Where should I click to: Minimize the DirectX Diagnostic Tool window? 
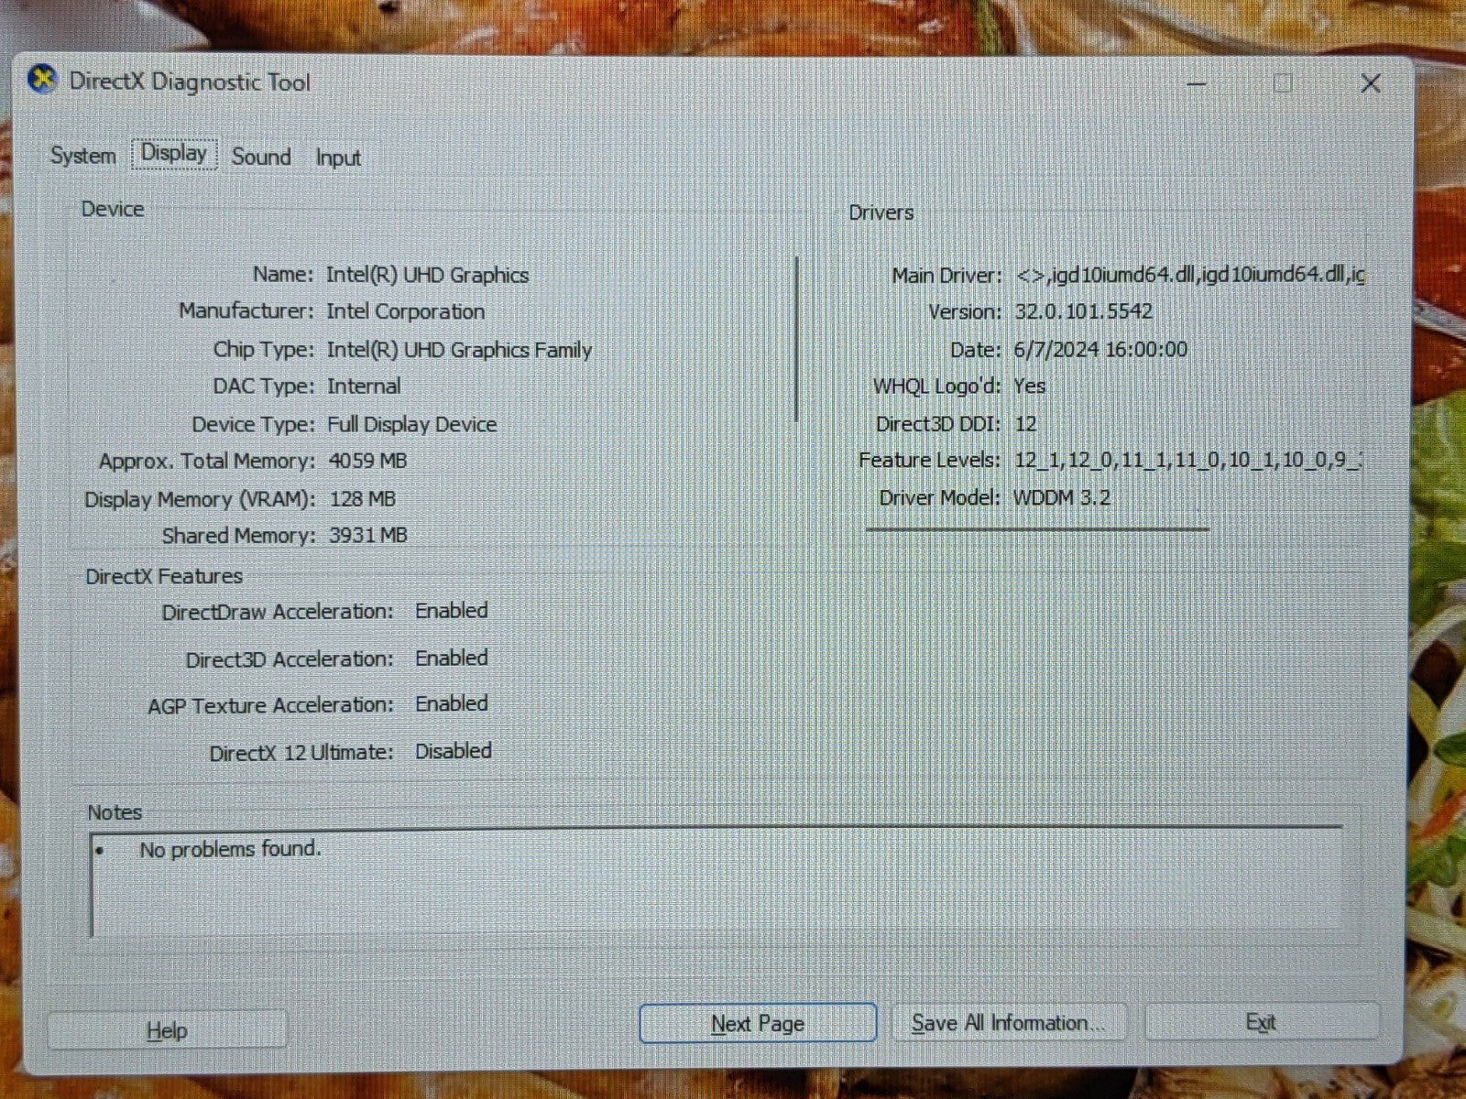tap(1197, 84)
